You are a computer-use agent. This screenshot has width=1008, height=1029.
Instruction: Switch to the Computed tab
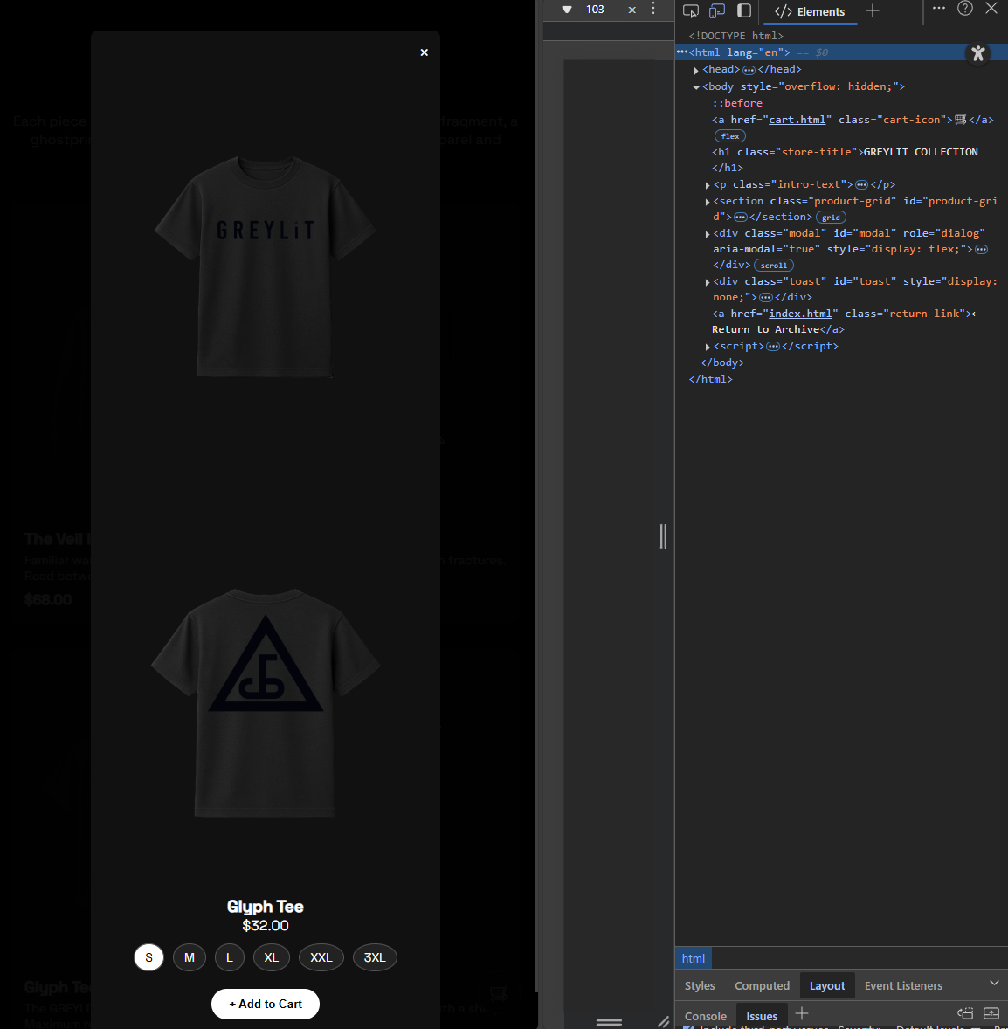point(762,985)
